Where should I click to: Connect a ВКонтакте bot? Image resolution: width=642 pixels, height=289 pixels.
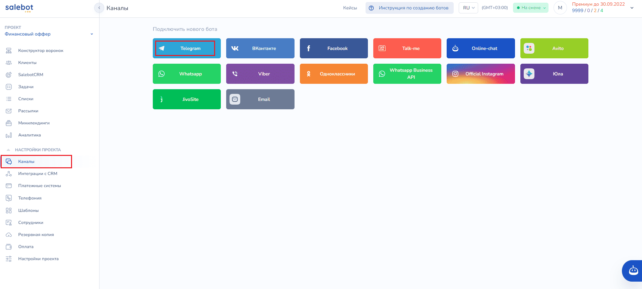tap(260, 48)
